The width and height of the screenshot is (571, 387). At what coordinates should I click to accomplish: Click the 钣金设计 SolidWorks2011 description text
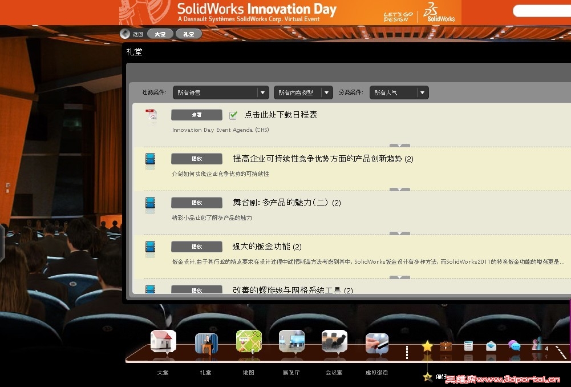tap(368, 261)
